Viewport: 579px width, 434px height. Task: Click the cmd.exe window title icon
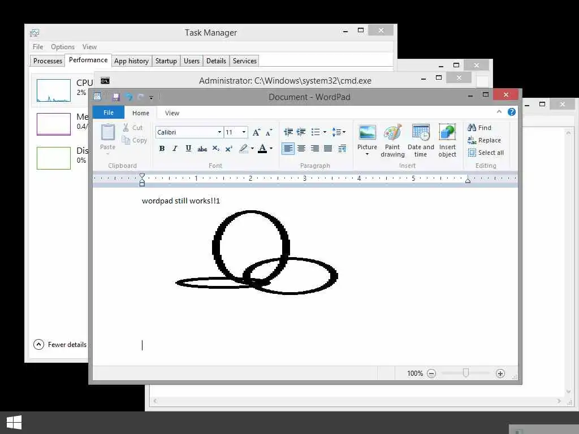click(105, 80)
